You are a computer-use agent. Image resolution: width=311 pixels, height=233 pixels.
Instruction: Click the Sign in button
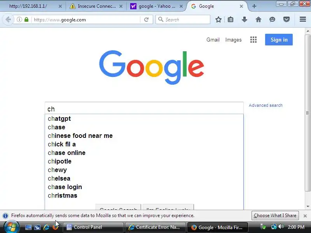[x=279, y=40]
